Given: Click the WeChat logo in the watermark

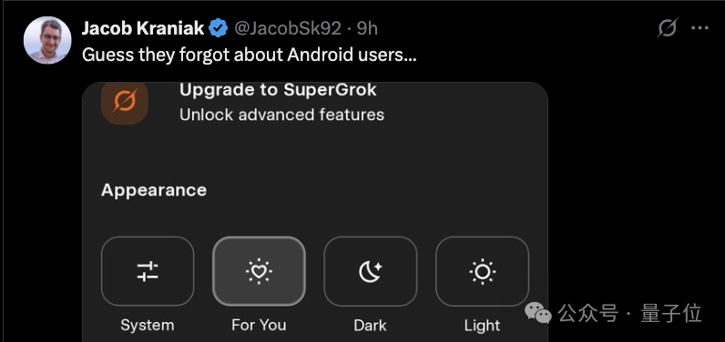Looking at the screenshot, I should click(537, 314).
